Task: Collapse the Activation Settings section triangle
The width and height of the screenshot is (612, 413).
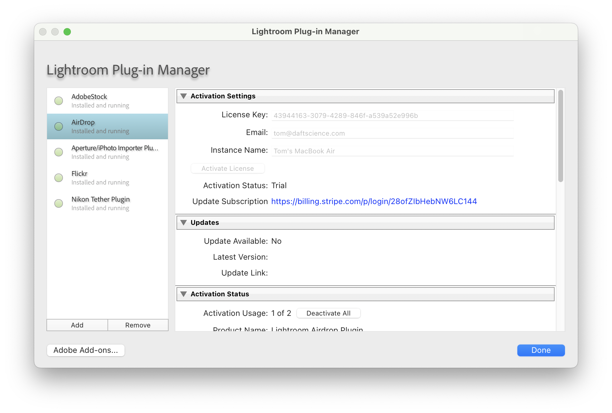Action: 184,96
